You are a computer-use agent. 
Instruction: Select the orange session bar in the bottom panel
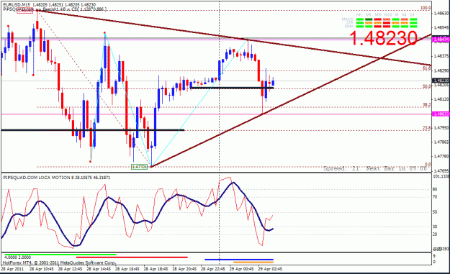click(253, 262)
